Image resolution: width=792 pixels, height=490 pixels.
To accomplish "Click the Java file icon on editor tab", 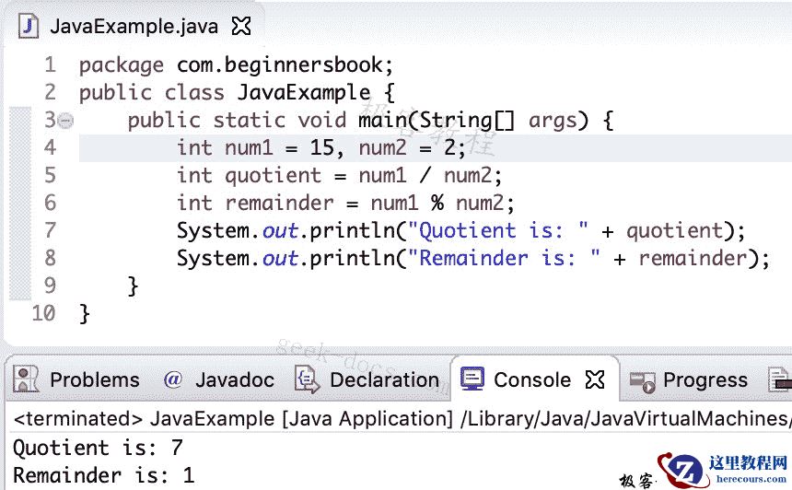I will pos(29,26).
